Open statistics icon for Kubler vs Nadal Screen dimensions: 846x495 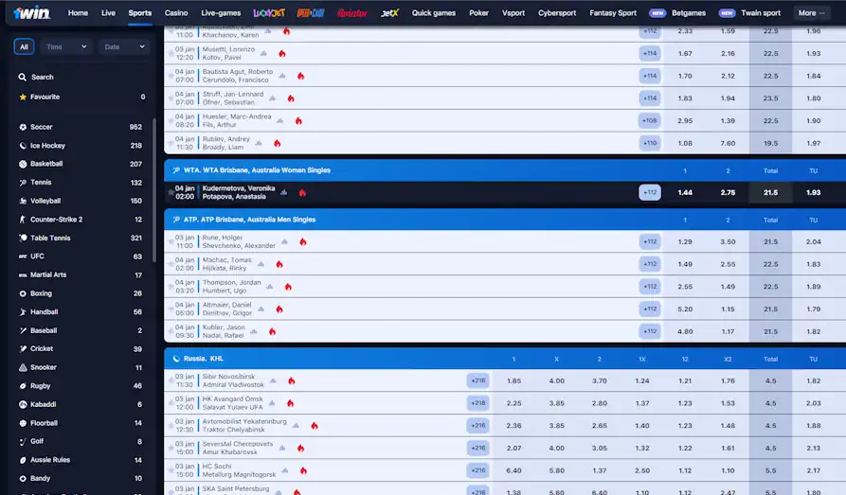[254, 331]
